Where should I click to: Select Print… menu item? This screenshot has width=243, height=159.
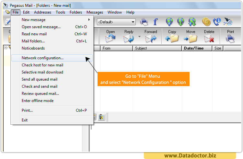[x=52, y=110]
